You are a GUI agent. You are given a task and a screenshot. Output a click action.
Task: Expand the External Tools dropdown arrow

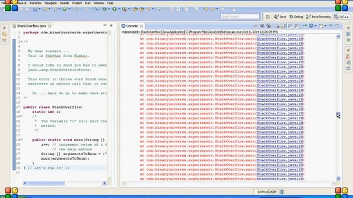(129, 9)
